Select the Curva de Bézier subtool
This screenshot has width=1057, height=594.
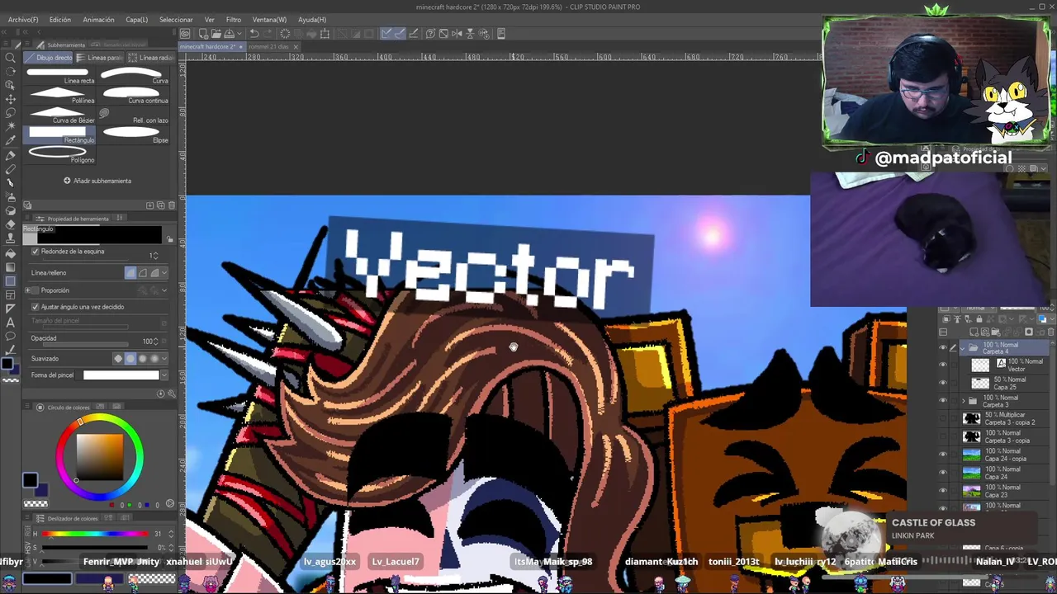pos(61,115)
